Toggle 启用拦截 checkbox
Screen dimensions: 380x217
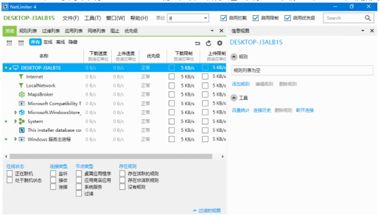pyautogui.click(x=223, y=18)
